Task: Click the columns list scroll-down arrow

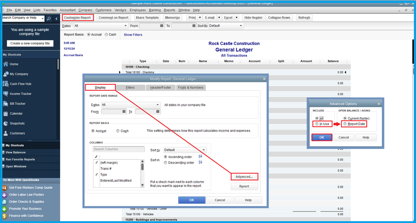Action: pyautogui.click(x=142, y=185)
